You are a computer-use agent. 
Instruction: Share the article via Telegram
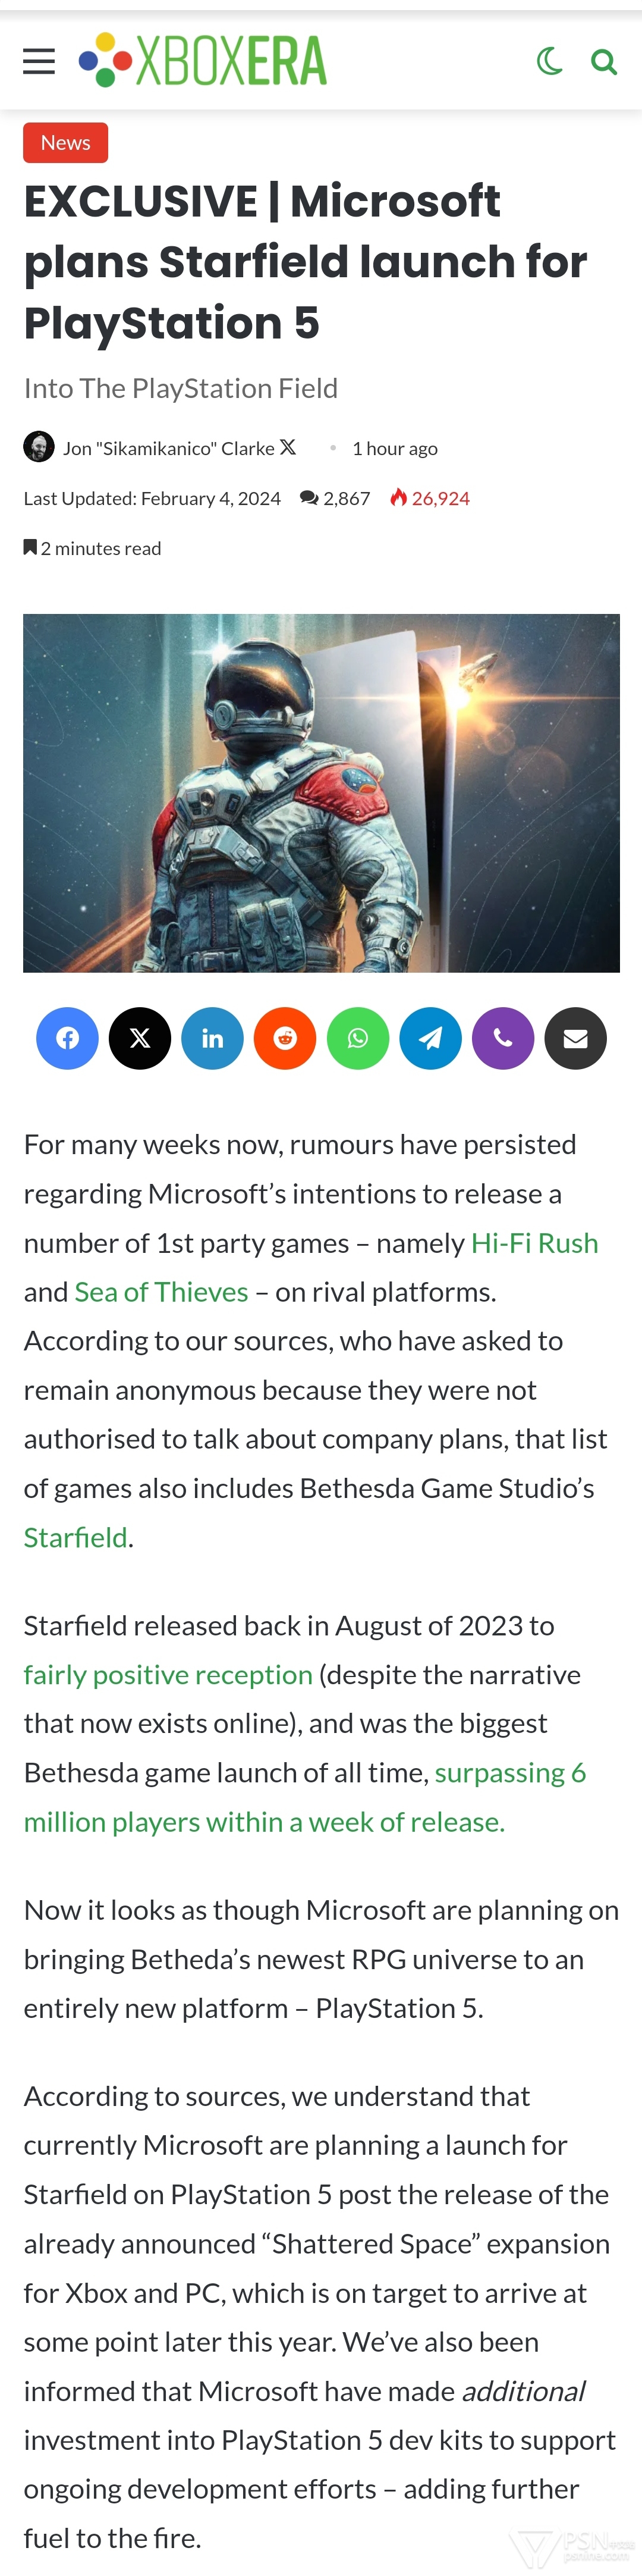click(430, 1038)
